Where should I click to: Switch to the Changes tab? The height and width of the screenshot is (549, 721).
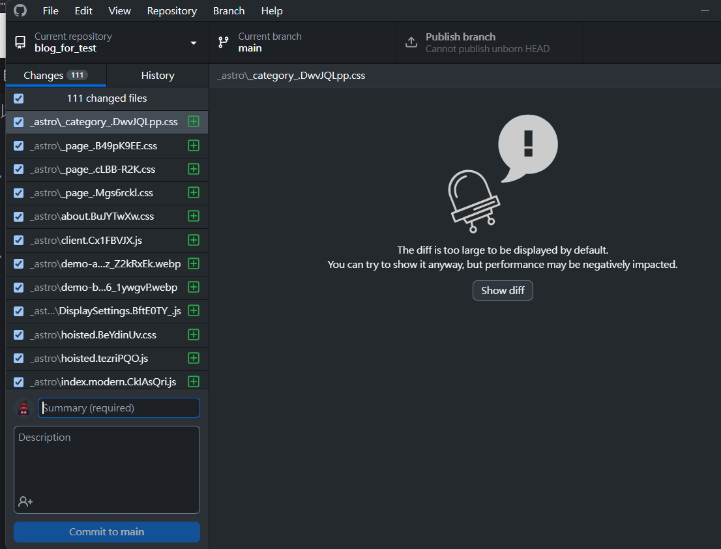pyautogui.click(x=56, y=76)
